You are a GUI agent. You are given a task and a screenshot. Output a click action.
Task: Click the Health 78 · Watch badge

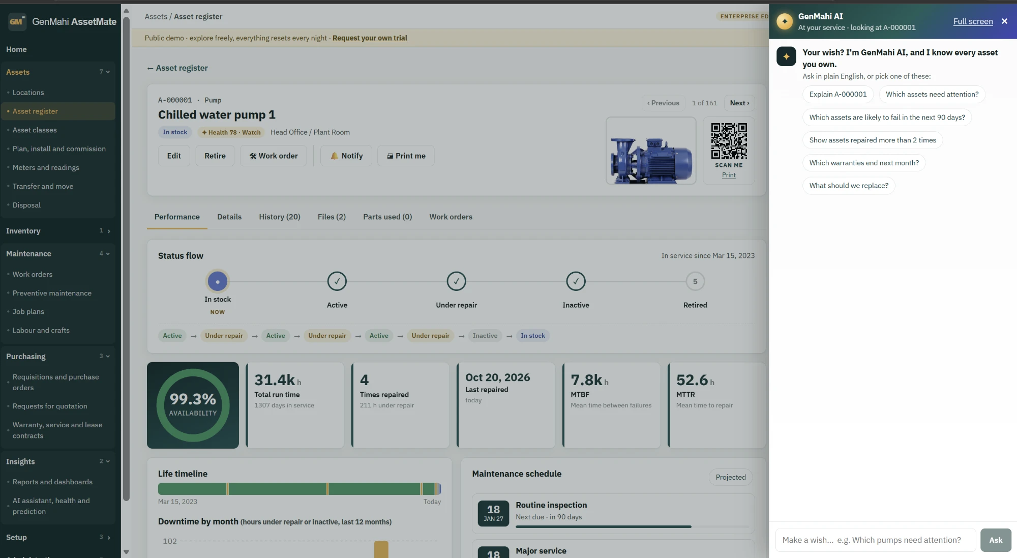[x=231, y=132]
